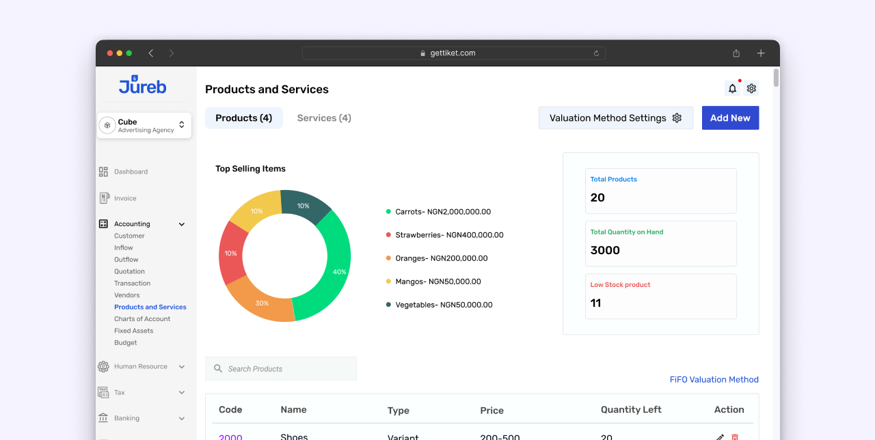Open settings via the top-right gear icon
This screenshot has height=440, width=875.
(751, 89)
